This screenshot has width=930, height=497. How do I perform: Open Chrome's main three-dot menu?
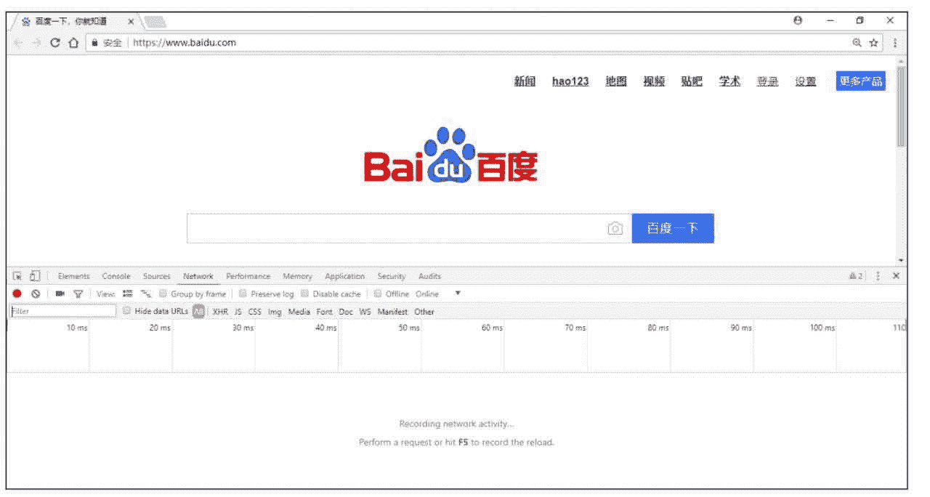[x=894, y=43]
